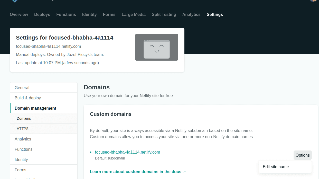Go to the Large Media tab
319x179 pixels.
(x=134, y=15)
